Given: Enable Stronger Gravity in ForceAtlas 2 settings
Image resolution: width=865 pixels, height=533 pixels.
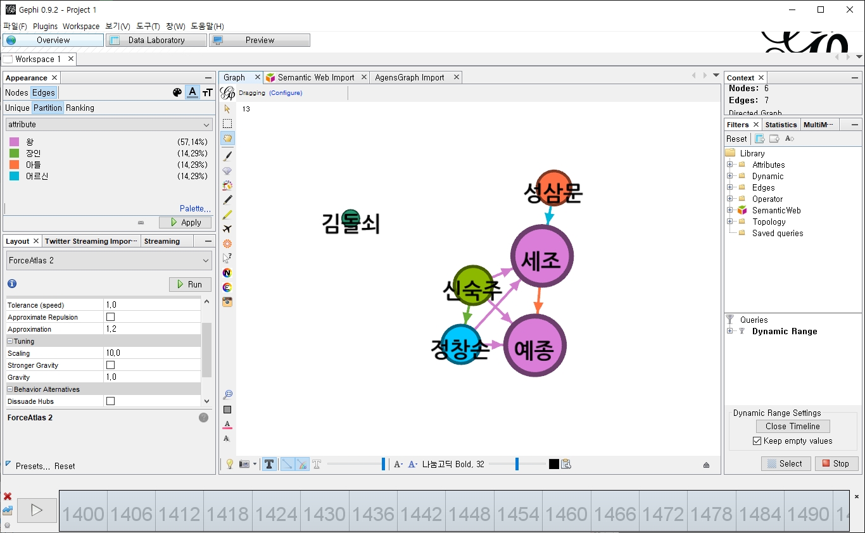Looking at the screenshot, I should [110, 365].
